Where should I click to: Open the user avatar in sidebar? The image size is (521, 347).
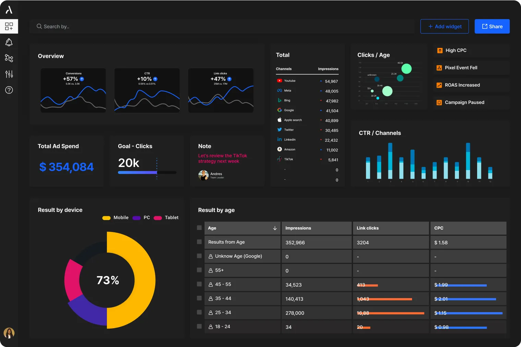pos(9,333)
